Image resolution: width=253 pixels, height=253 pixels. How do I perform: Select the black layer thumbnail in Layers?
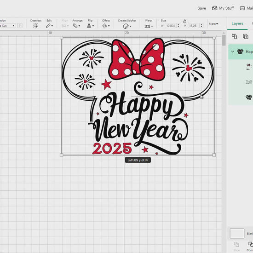[249, 98]
